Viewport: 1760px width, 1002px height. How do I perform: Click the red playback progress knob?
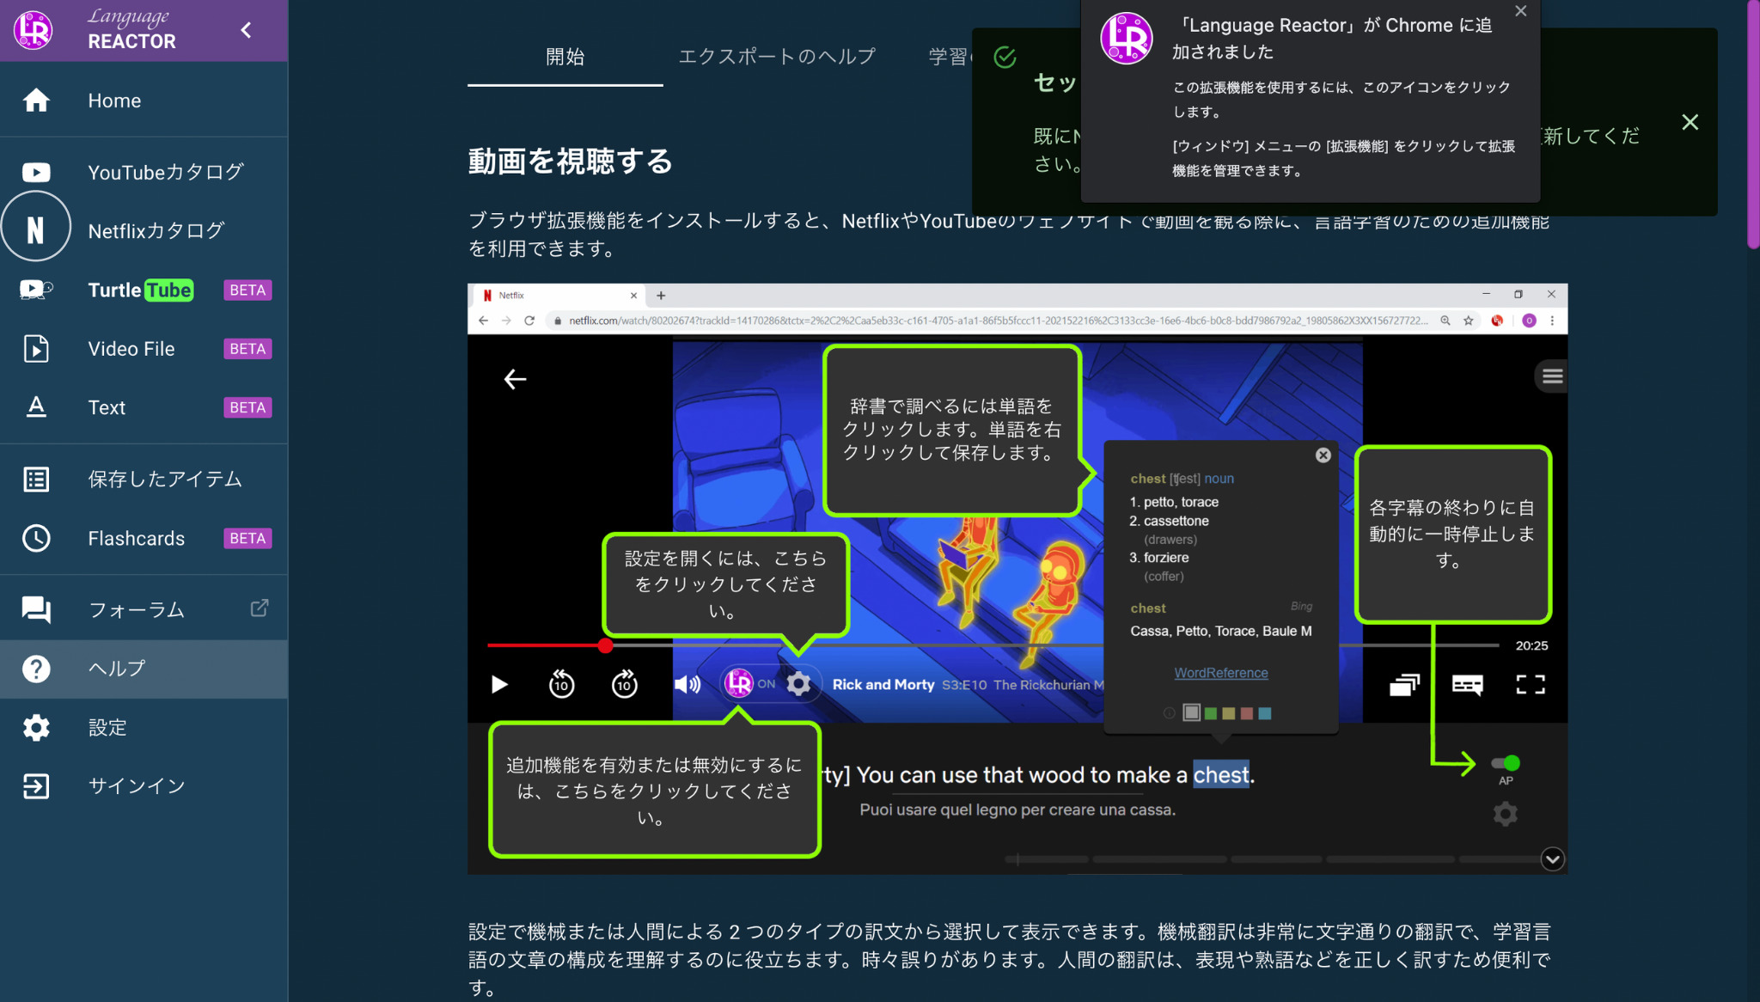click(x=606, y=645)
